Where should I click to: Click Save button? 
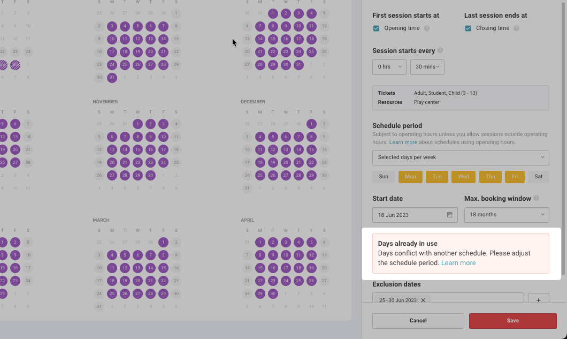(x=513, y=321)
